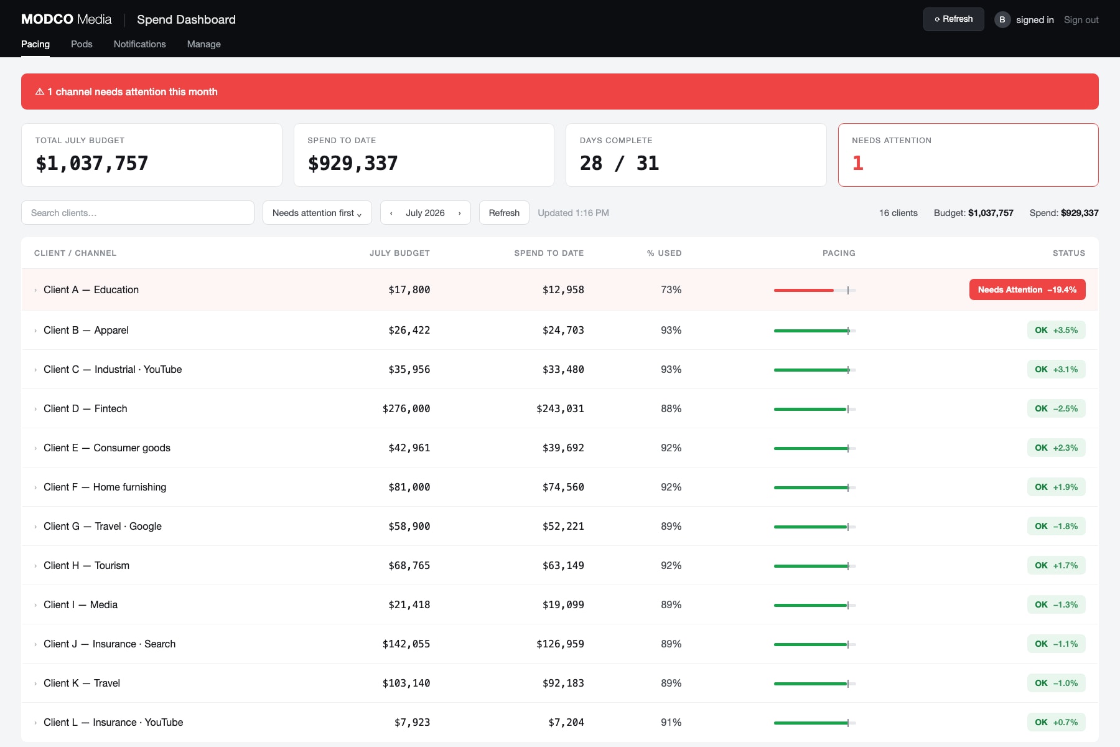Expand the Client D — Fintech row
The height and width of the screenshot is (747, 1120).
(x=35, y=409)
